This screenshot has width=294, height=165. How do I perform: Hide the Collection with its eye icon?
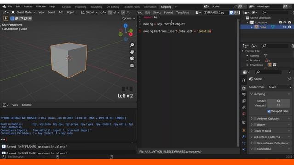click(285, 22)
